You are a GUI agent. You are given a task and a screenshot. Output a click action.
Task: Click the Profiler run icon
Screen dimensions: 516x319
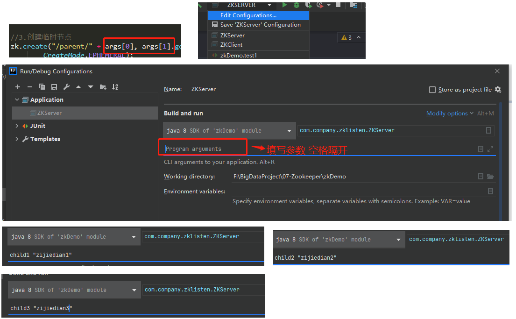[x=319, y=5]
